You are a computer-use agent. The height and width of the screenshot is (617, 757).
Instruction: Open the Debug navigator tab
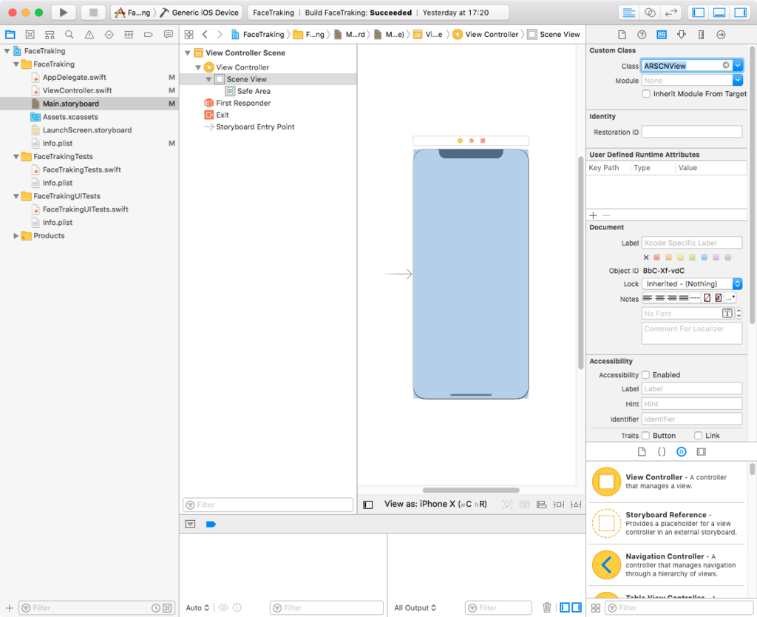pos(129,35)
